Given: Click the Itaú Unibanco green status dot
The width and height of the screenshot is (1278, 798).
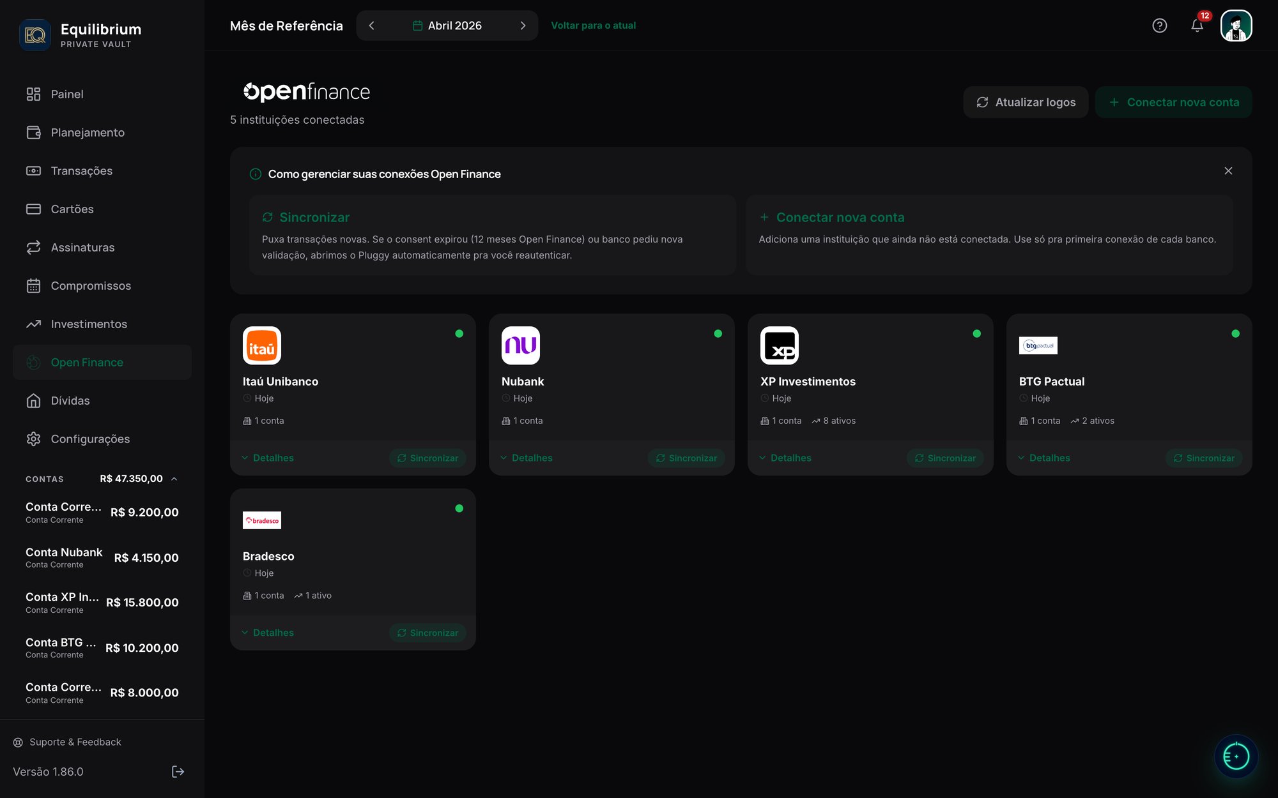Looking at the screenshot, I should 459,333.
